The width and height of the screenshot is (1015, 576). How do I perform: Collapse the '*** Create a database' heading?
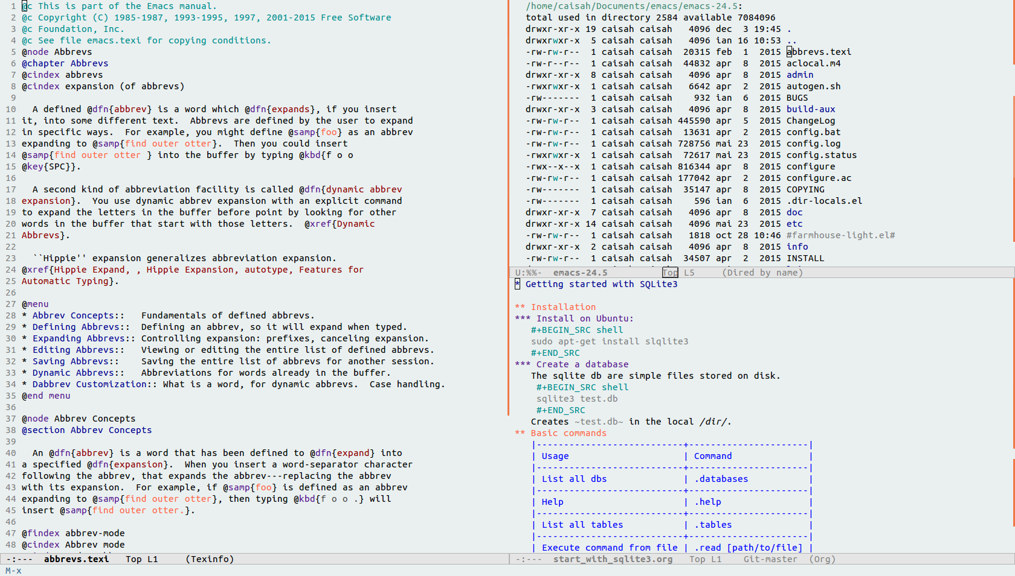(x=572, y=364)
